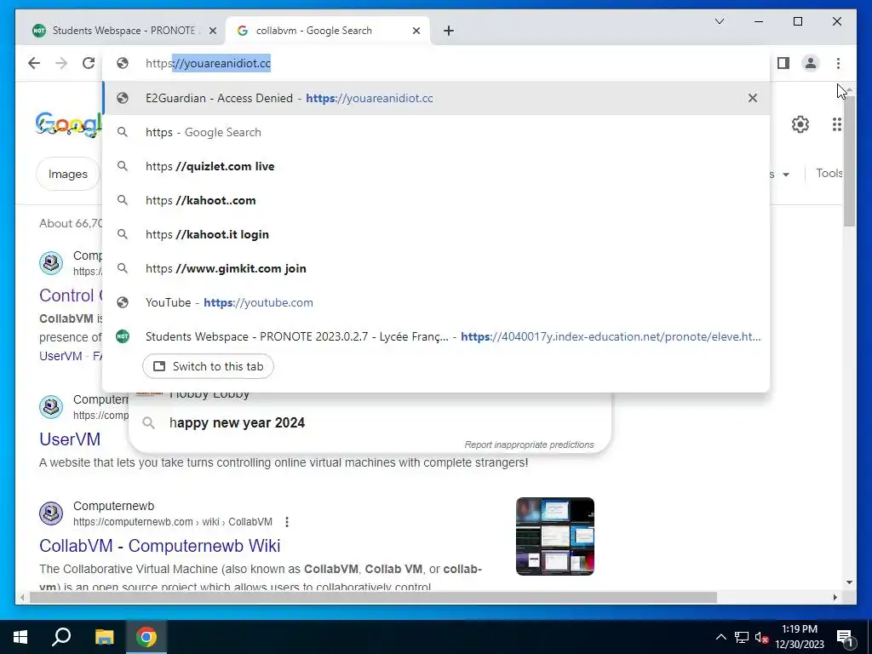Select 'https //kahoot..com' suggestion

point(436,200)
